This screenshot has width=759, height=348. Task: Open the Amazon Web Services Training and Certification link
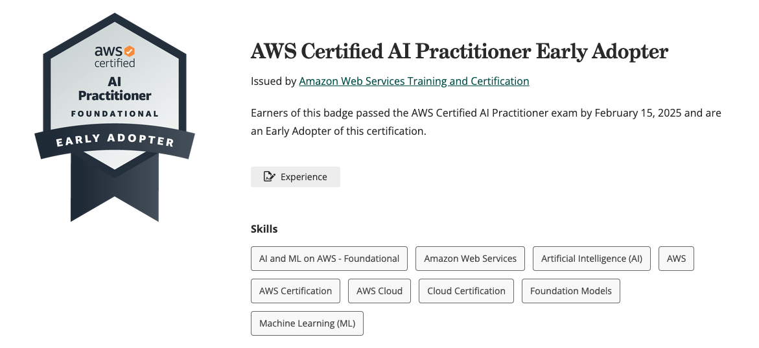[x=414, y=81]
